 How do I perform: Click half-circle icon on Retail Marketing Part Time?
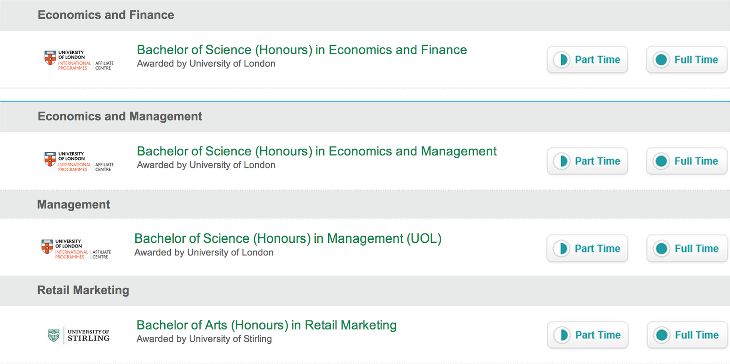pyautogui.click(x=562, y=335)
